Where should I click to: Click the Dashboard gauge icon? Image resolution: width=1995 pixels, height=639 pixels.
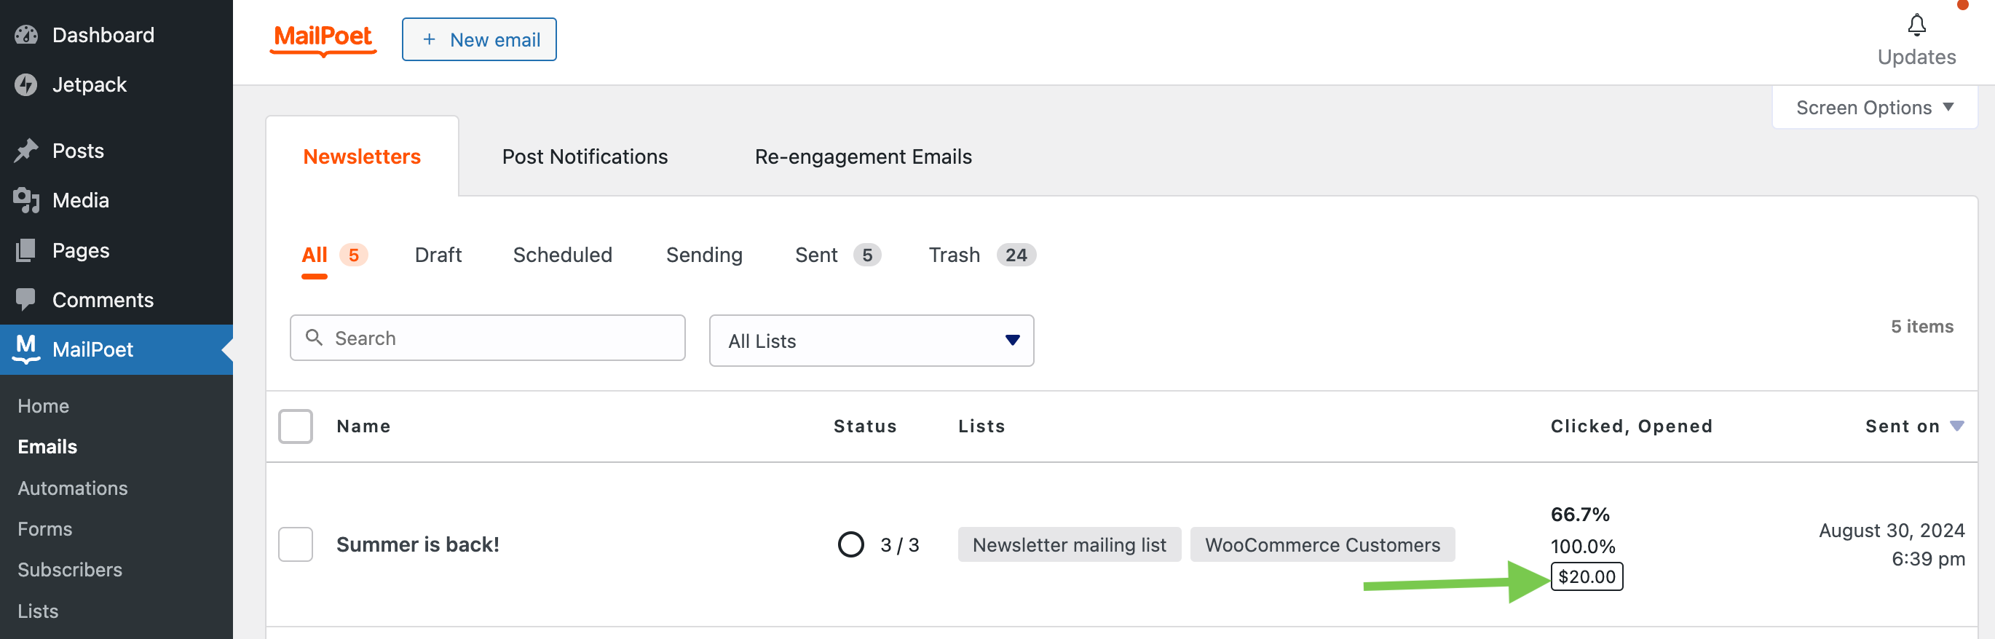[x=26, y=35]
